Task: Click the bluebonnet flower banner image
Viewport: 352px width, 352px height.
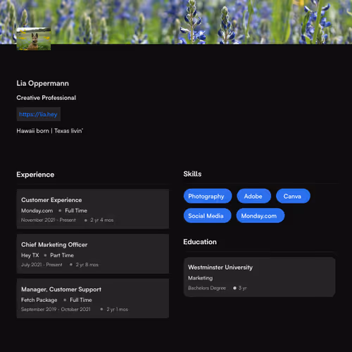Action: [176, 22]
